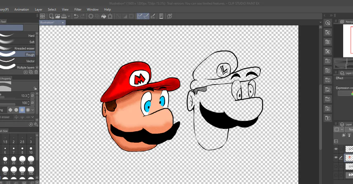Select the Hard eraser sub tool
The height and width of the screenshot is (184, 353).
18,36
